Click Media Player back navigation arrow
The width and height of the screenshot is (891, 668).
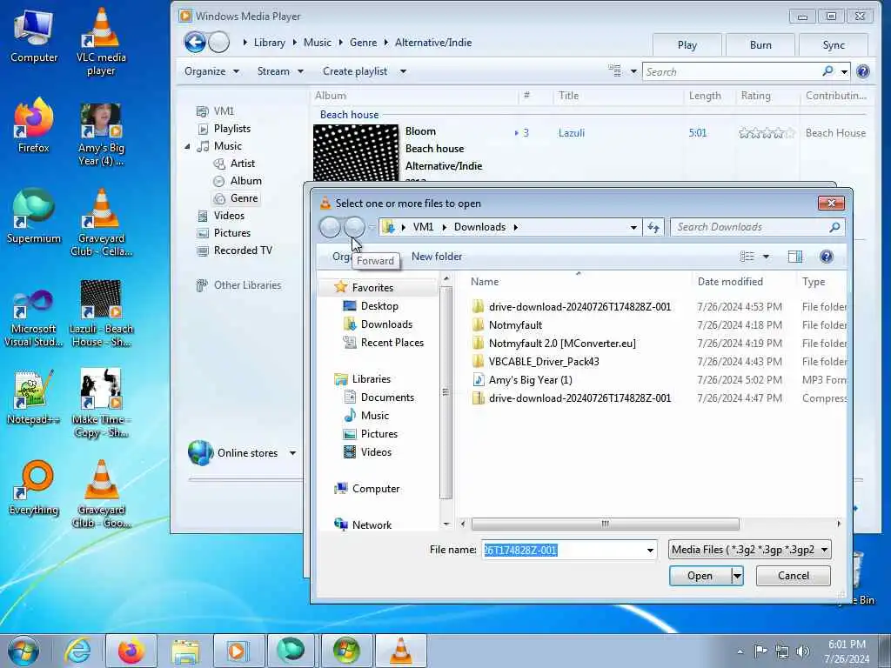point(195,42)
